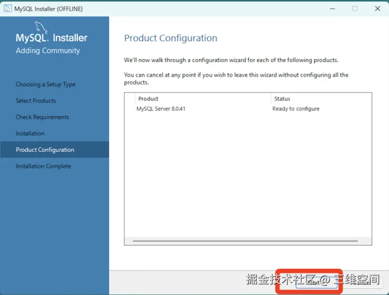Select the Installation step in sidebar

(x=30, y=133)
